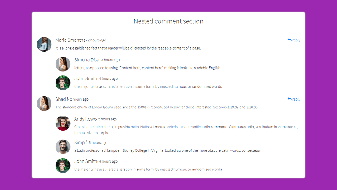Click Simp f's name
Viewport: 337px width, 190px height.
pyautogui.click(x=81, y=142)
